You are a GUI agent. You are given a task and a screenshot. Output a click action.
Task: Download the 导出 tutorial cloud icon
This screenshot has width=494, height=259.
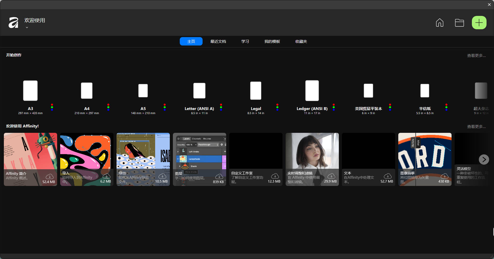pyautogui.click(x=162, y=176)
